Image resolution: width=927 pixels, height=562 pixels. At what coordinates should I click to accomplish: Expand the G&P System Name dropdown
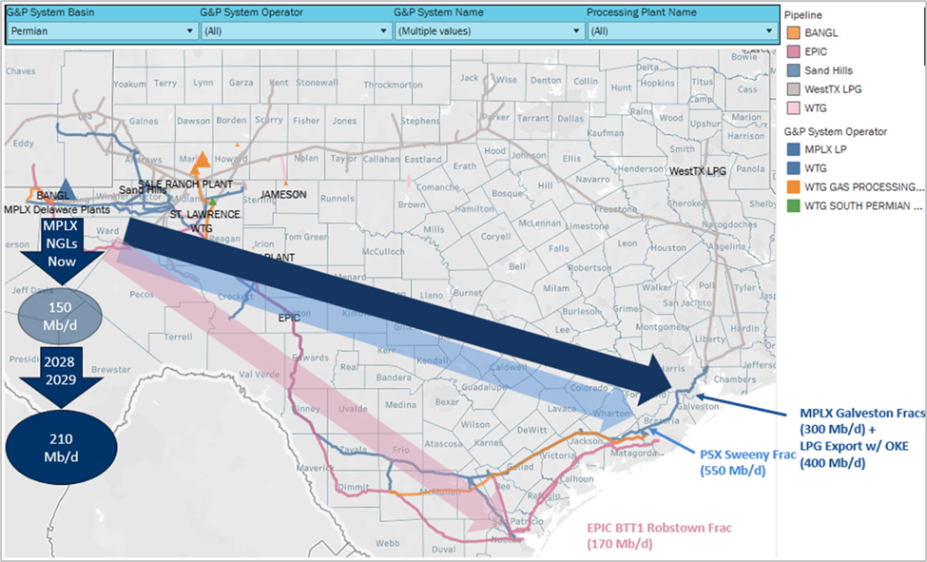click(x=489, y=30)
